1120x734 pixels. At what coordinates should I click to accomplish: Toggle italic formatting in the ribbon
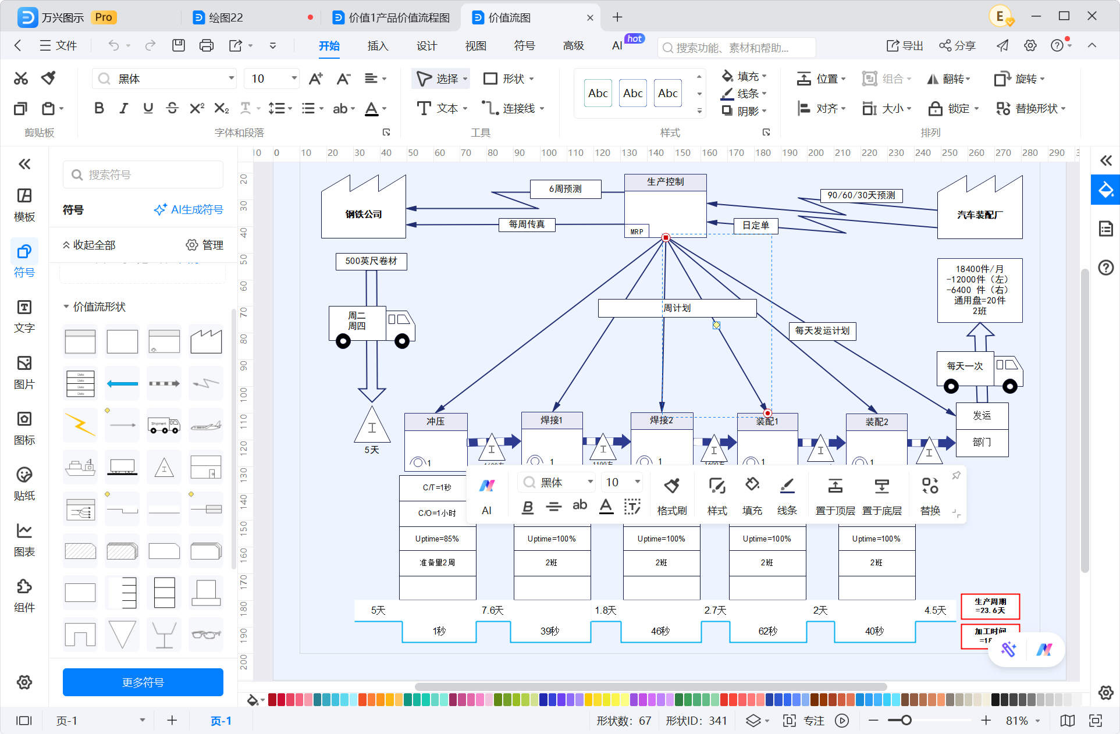click(123, 108)
